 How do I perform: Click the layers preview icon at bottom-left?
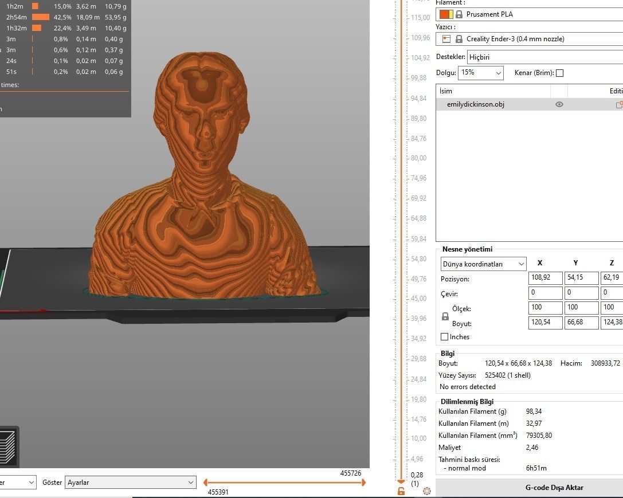[x=8, y=447]
